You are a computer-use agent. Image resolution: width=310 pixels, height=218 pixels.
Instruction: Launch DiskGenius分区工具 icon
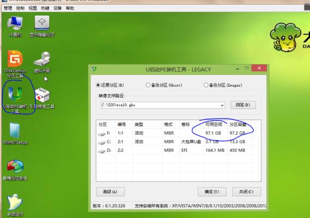[15, 64]
